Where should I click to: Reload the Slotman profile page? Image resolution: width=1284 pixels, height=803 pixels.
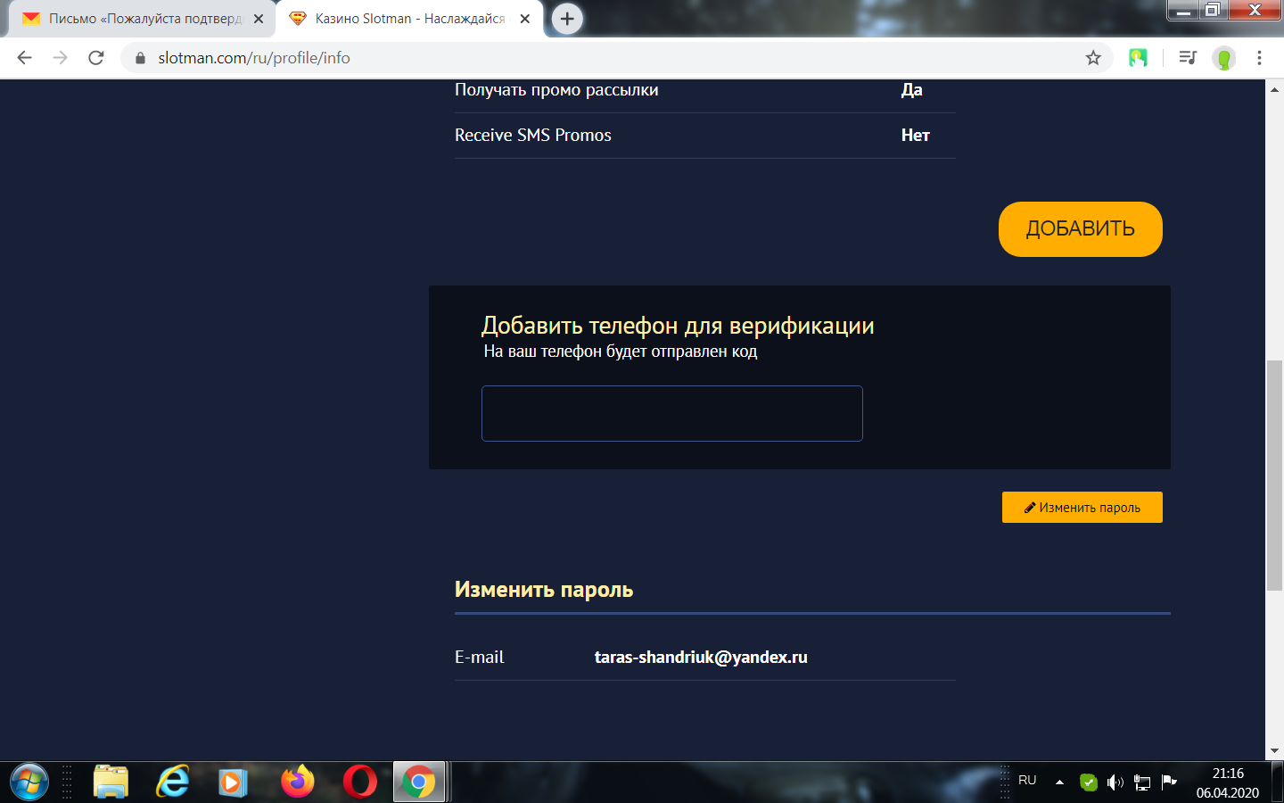click(96, 58)
